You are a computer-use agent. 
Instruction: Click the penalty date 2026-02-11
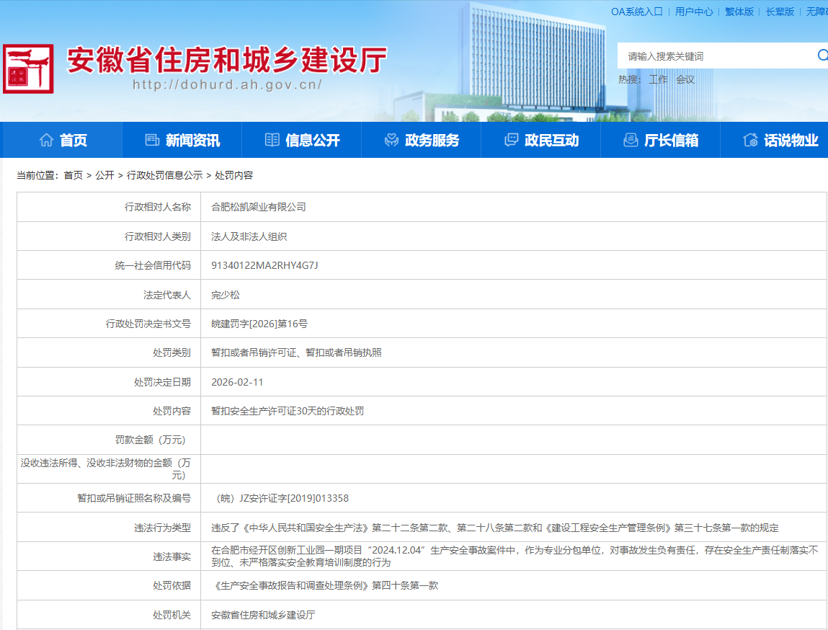click(237, 382)
